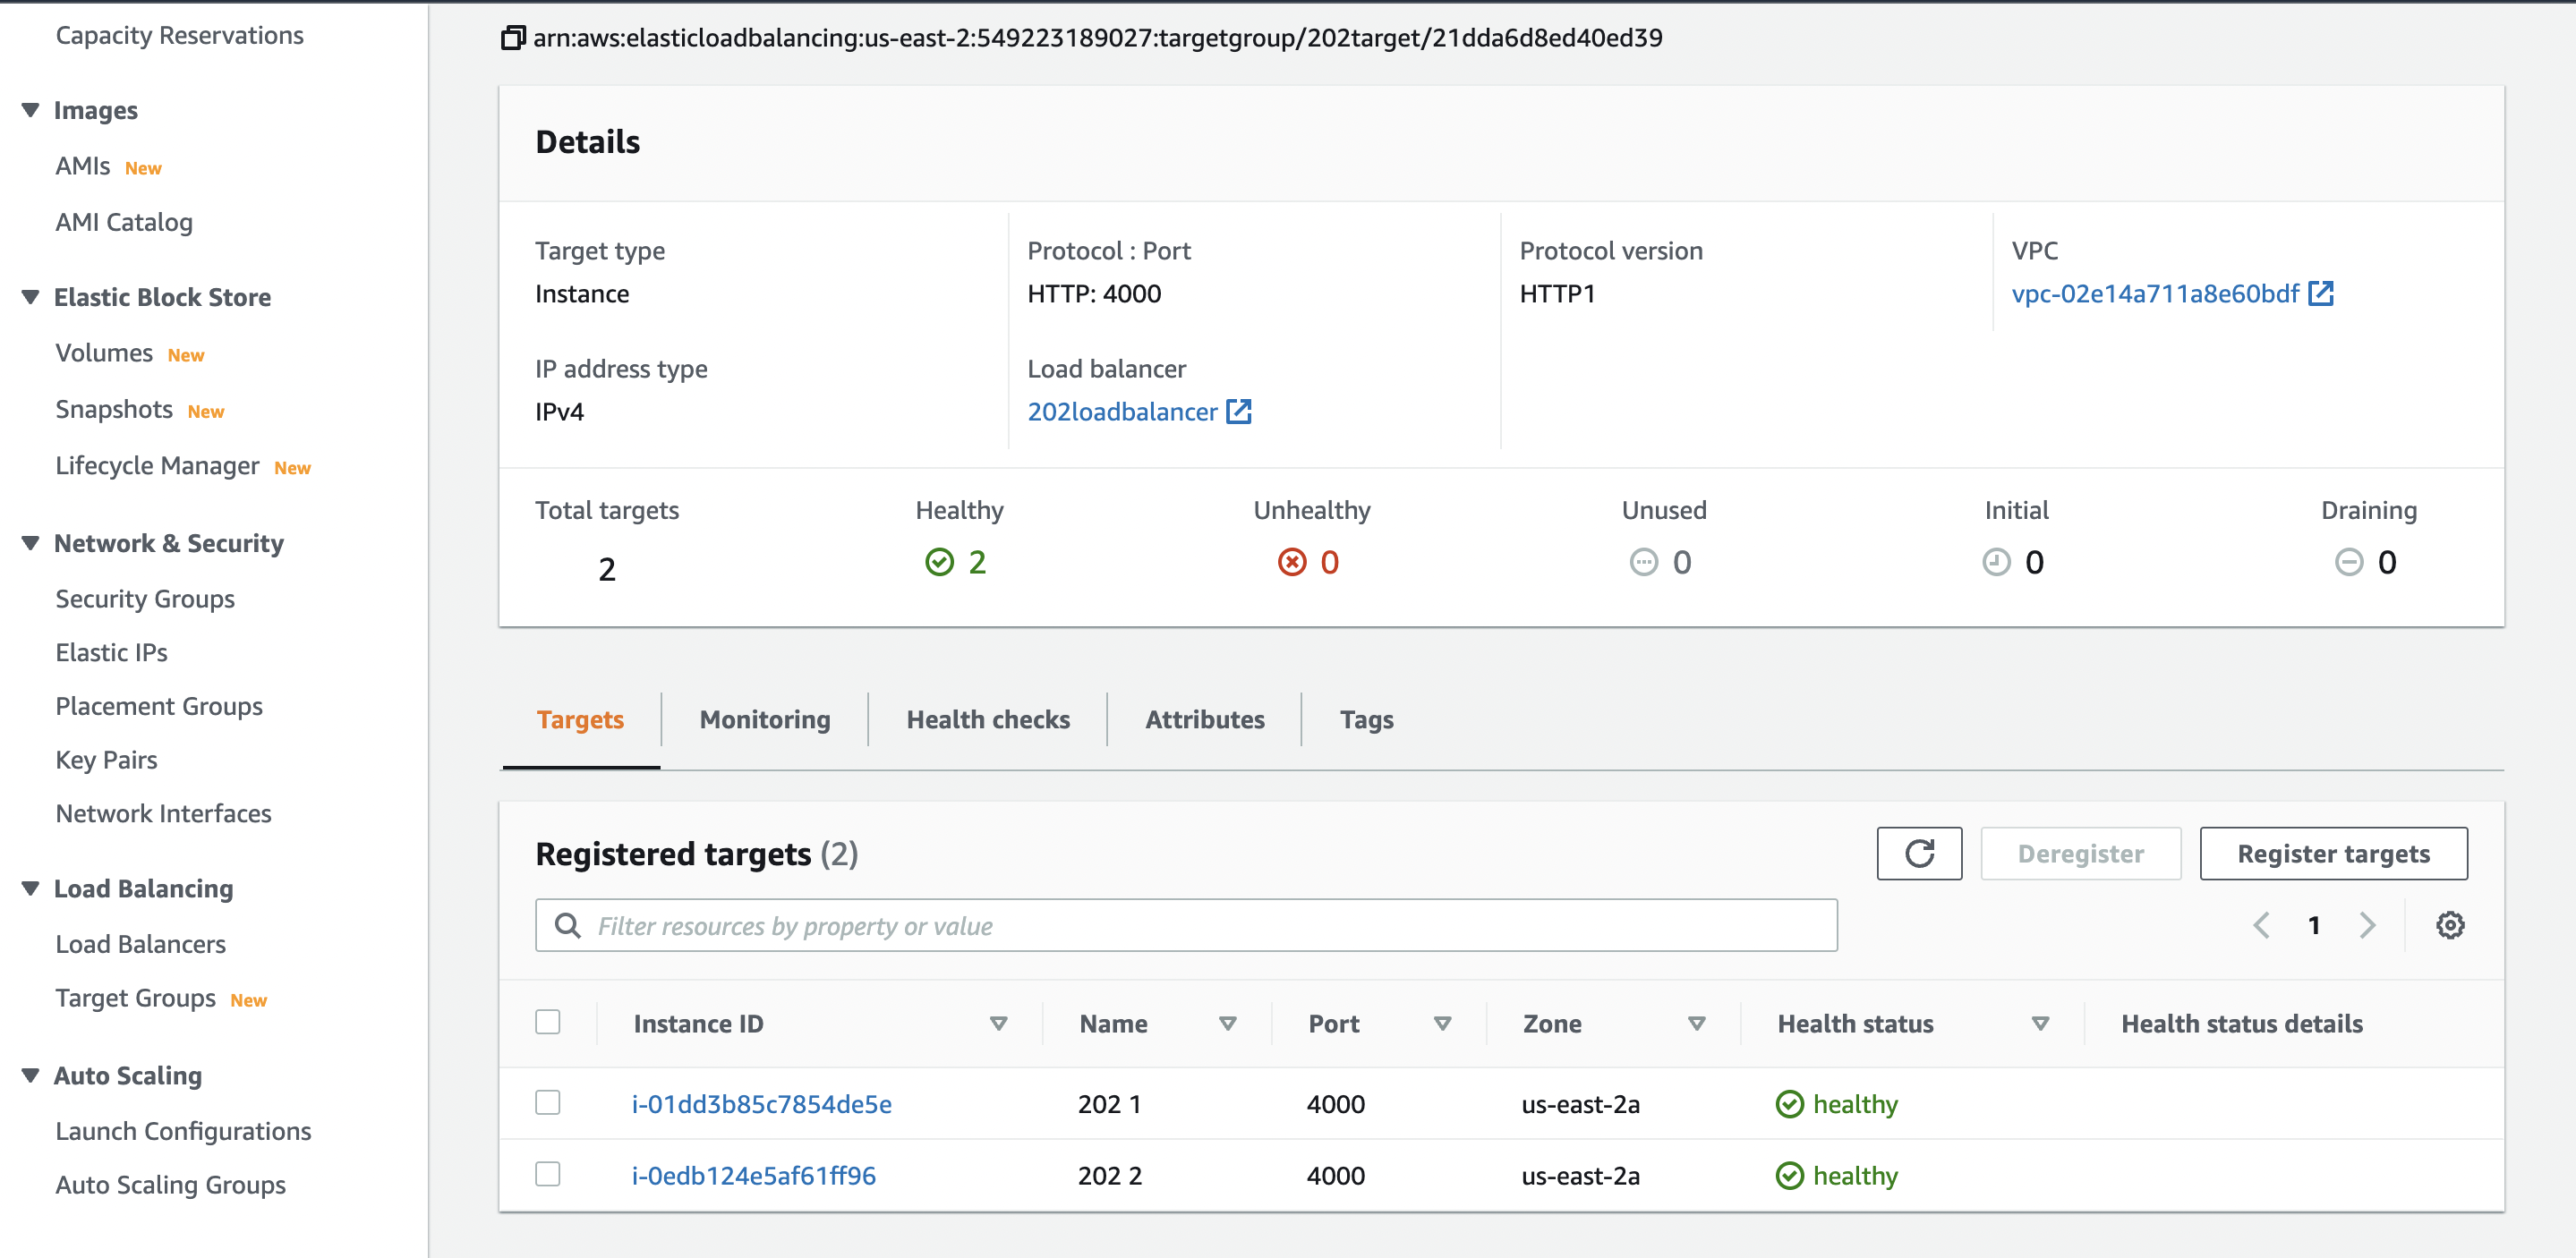Image resolution: width=2576 pixels, height=1258 pixels.
Task: Collapse the Elastic Block Store section
Action: 31,295
